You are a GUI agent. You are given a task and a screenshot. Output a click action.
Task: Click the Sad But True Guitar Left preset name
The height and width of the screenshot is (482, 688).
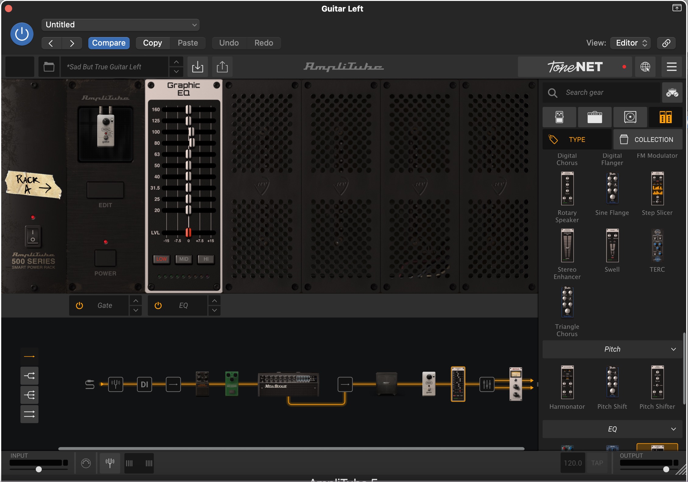[114, 67]
